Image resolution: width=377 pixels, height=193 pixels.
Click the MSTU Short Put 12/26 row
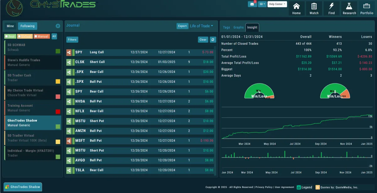coord(140,121)
